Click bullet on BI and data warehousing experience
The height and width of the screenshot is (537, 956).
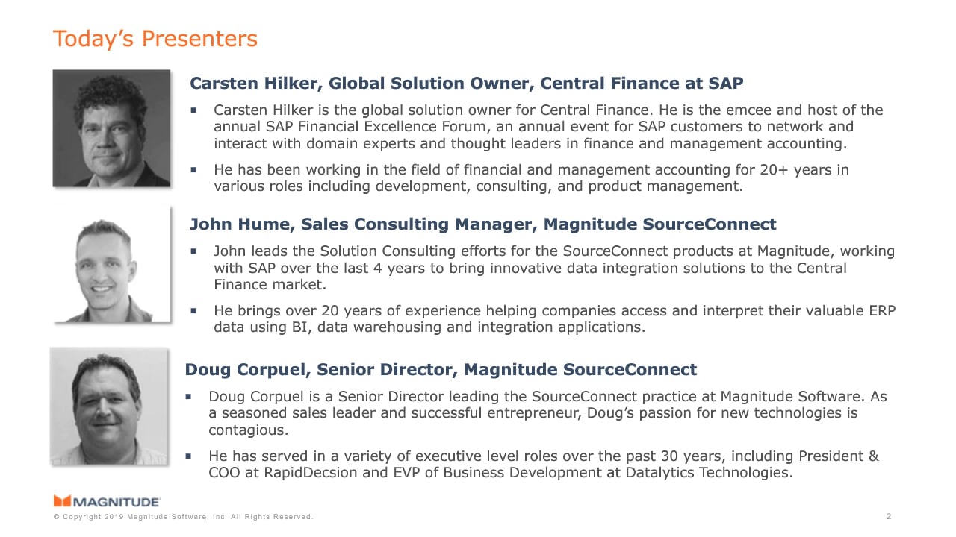point(554,319)
